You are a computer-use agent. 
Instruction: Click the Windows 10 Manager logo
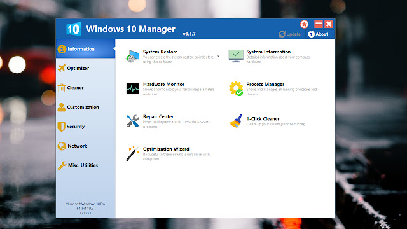click(74, 29)
